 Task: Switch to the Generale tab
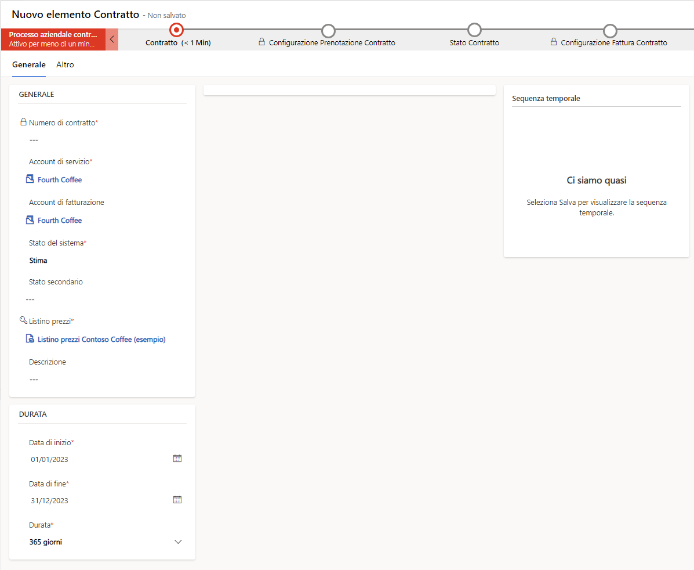(x=29, y=64)
